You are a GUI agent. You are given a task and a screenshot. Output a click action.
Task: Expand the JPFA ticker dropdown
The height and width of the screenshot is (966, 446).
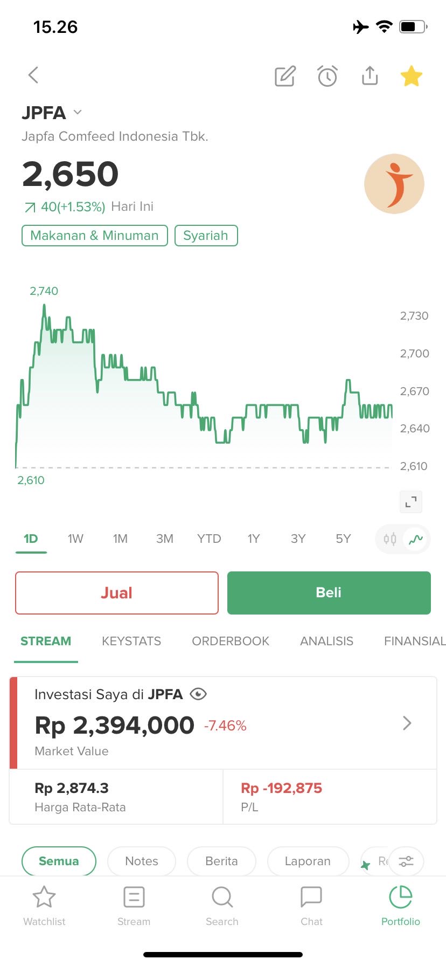point(78,112)
